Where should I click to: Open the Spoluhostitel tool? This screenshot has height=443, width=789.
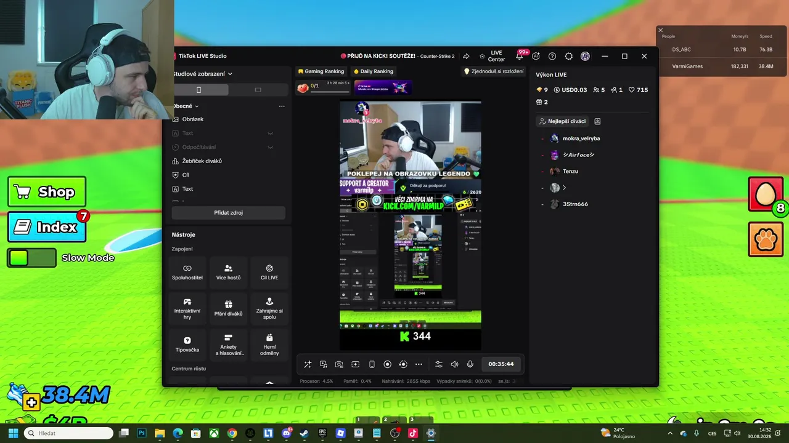[x=187, y=273]
